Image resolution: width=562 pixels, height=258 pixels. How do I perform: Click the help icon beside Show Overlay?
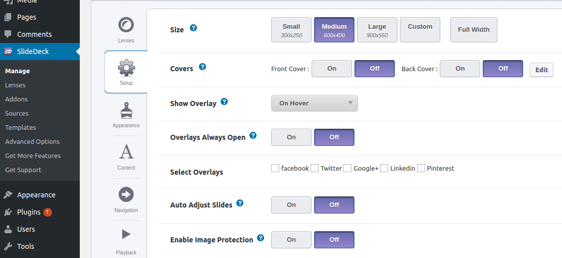224,101
